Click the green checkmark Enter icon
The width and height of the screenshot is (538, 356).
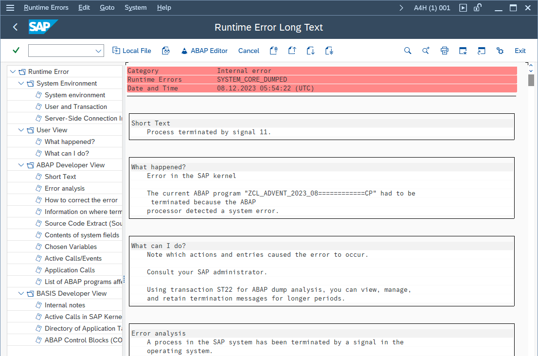click(x=16, y=51)
